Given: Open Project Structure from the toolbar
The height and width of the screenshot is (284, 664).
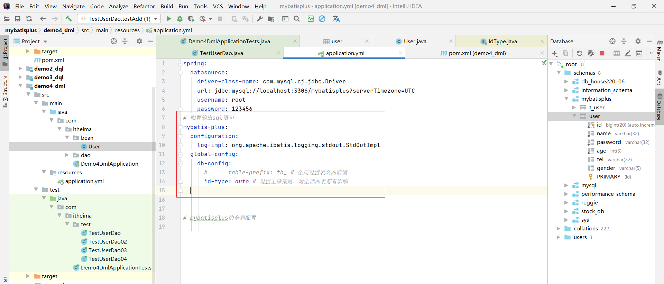Looking at the screenshot, I should point(271,19).
